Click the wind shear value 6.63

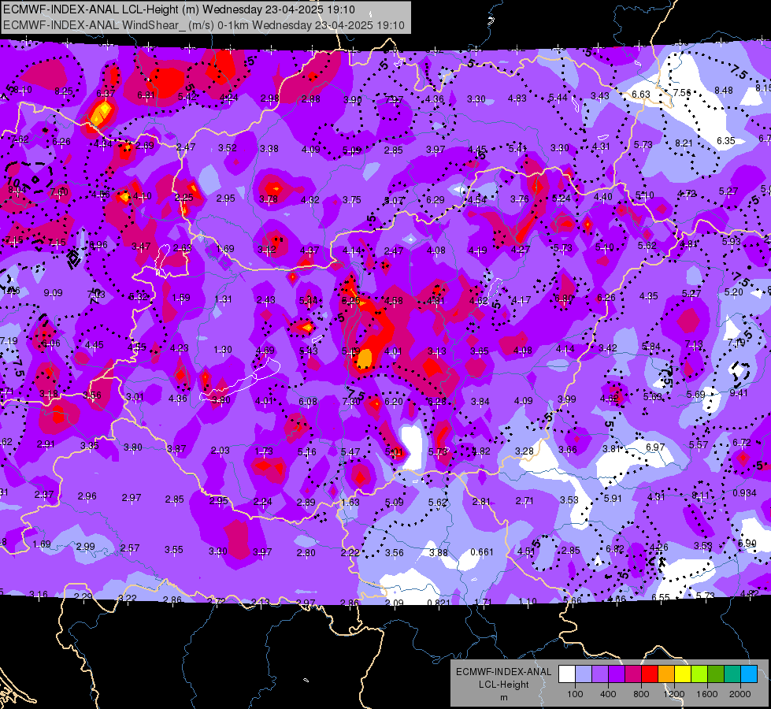click(x=641, y=94)
